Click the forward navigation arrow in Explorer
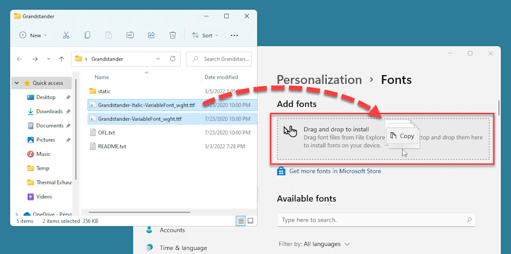Viewport: 511px width, 254px height. tap(35, 59)
